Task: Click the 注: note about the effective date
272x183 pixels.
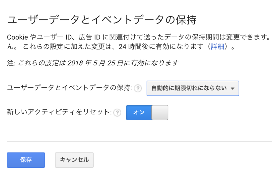Action: [93, 63]
